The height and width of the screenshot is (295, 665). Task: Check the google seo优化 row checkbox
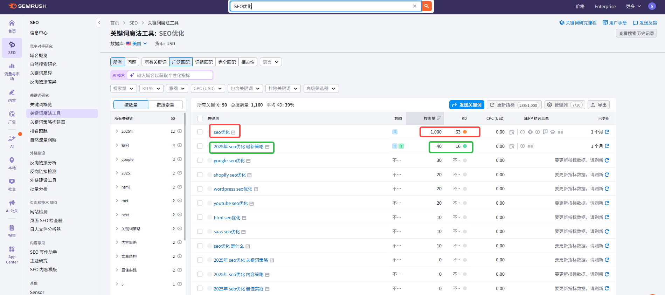pyautogui.click(x=200, y=160)
